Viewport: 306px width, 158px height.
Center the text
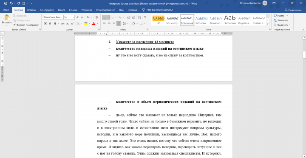[x=109, y=23]
